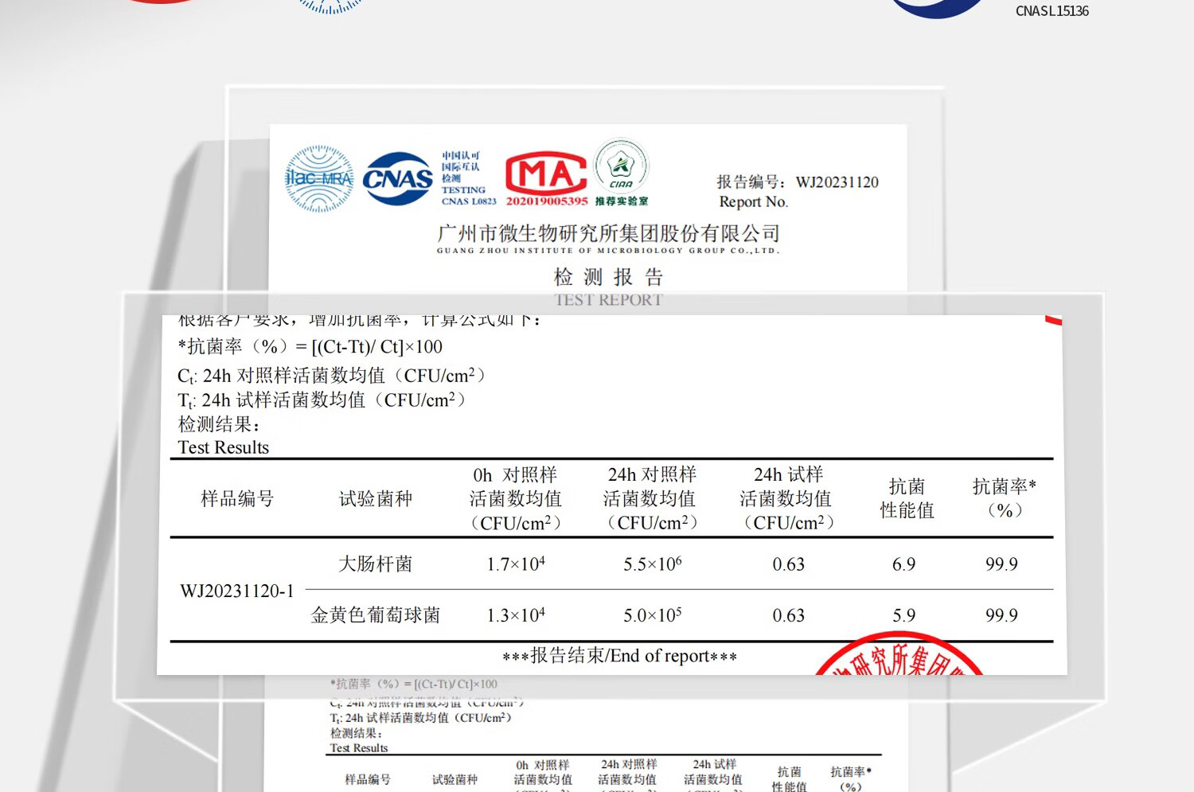Click the "金黄色葡萄球菌" strain cell
Image resolution: width=1194 pixels, height=792 pixels.
pos(376,615)
